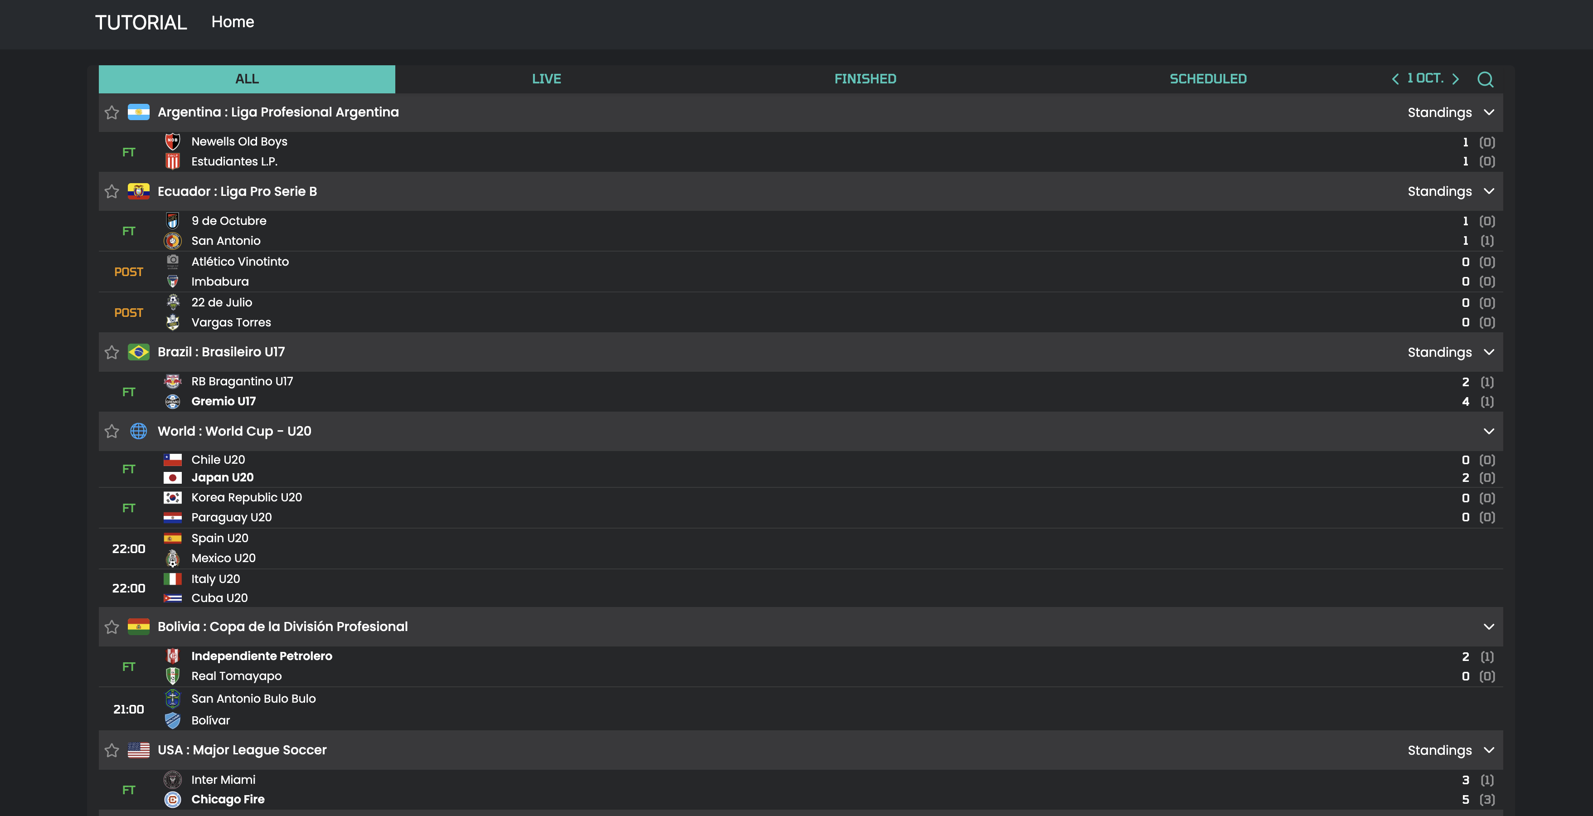The image size is (1593, 816).
Task: Switch to the LIVE tab
Action: click(546, 79)
